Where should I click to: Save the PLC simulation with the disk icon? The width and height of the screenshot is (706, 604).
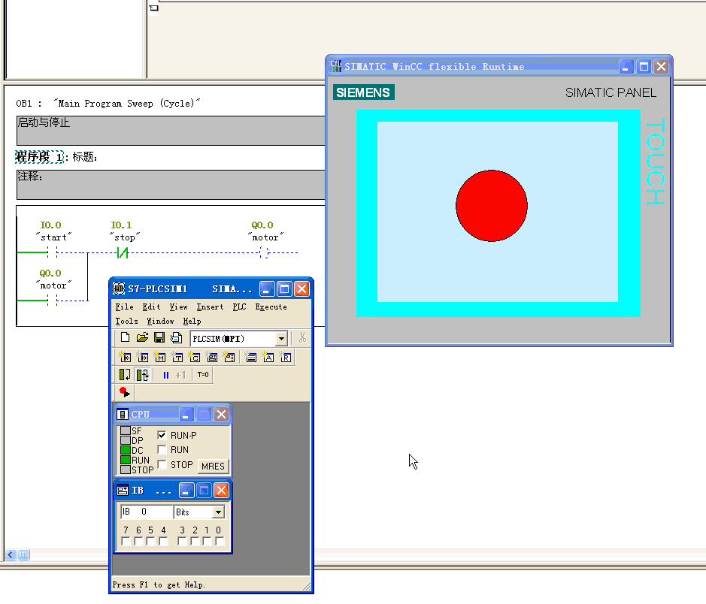(159, 338)
